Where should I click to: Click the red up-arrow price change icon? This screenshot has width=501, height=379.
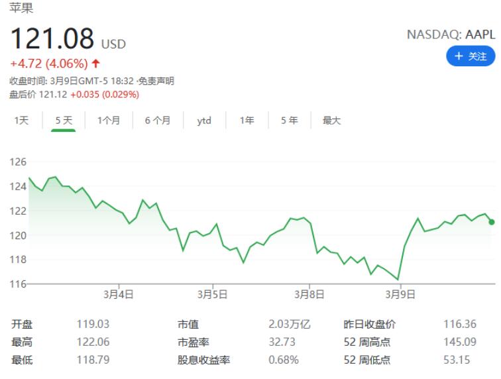coord(95,63)
